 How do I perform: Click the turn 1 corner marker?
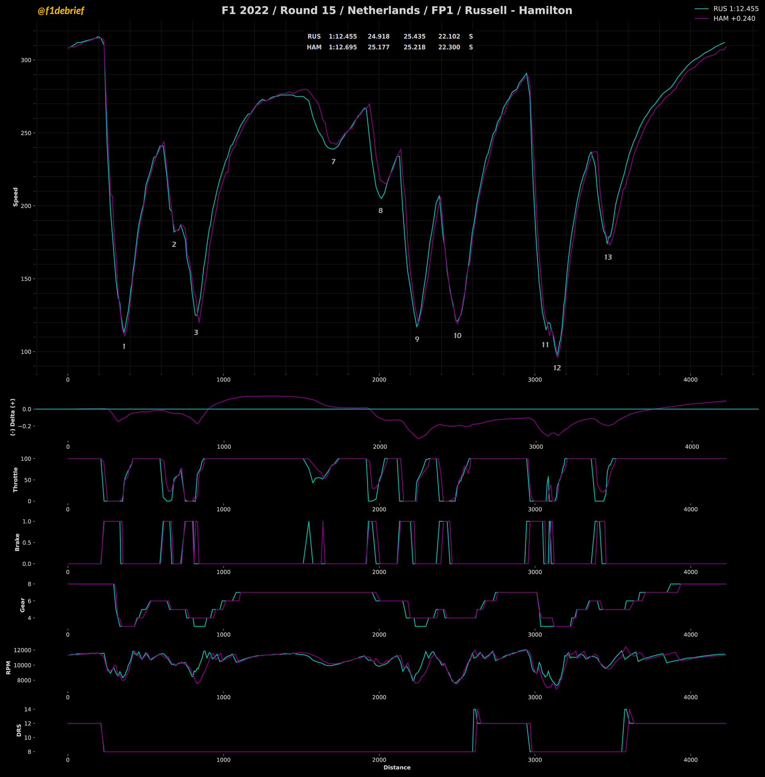pos(124,346)
